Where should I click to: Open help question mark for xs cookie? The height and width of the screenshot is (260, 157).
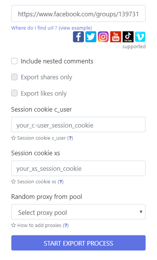[61, 181]
